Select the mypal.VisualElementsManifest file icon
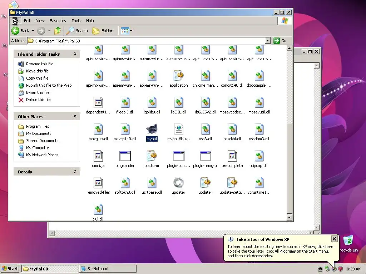366x274 pixels. [179, 129]
